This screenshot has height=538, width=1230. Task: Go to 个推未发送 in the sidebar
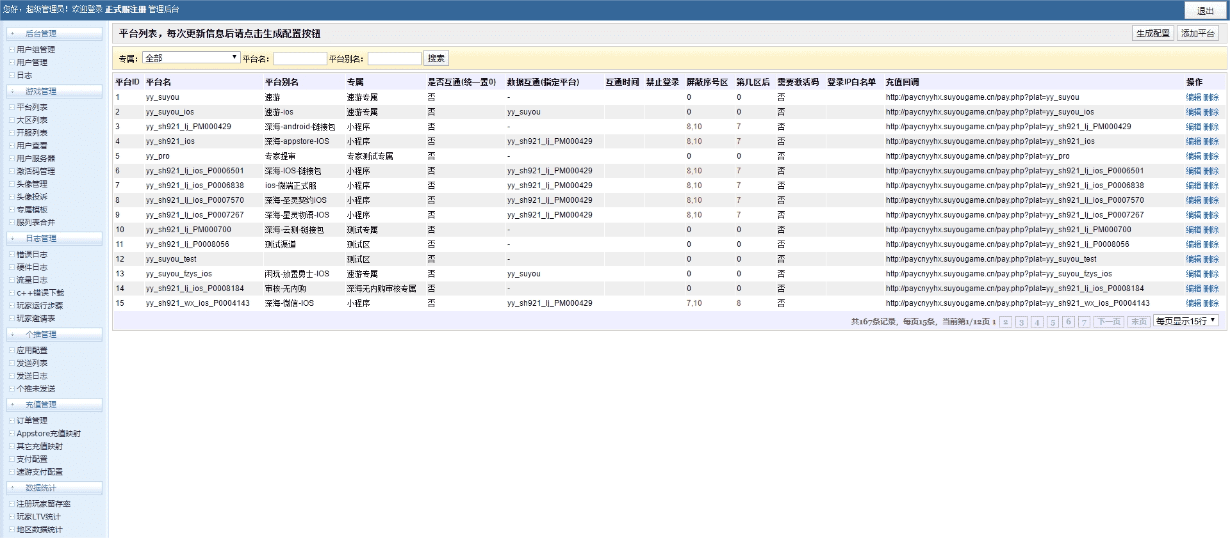(x=36, y=389)
